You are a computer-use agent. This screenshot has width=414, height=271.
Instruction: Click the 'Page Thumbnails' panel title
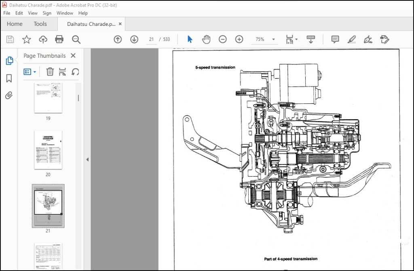point(44,56)
